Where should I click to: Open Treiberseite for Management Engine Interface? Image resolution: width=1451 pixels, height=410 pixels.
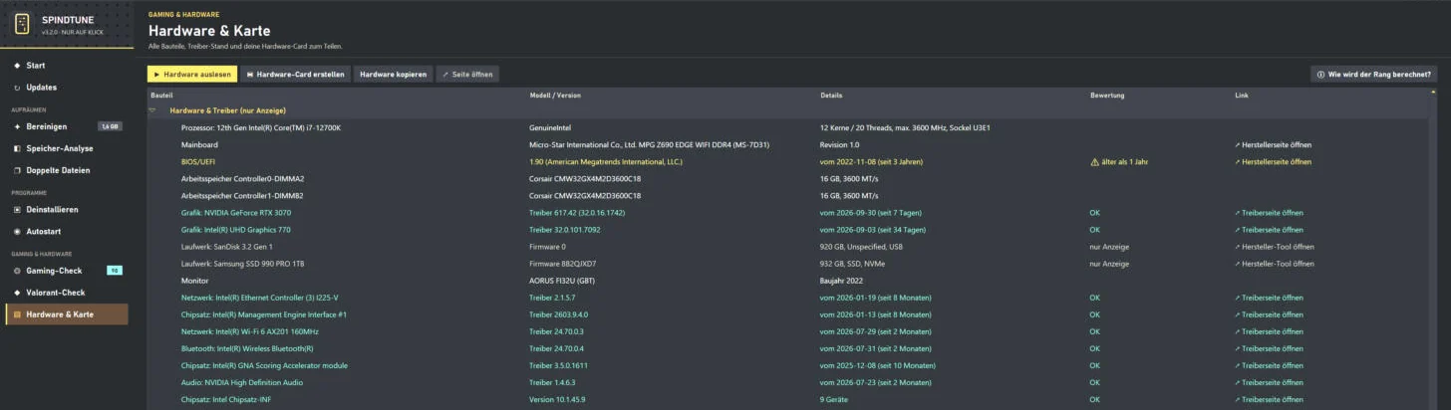pyautogui.click(x=1269, y=314)
